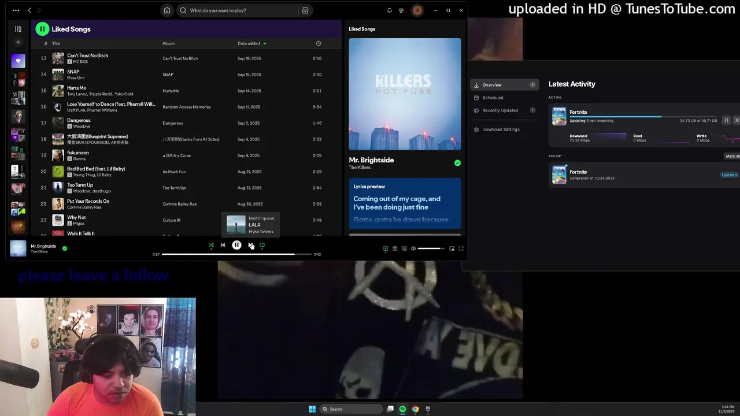Open Friend Activity icon
Screen dimensions: 740x416
point(401,10)
